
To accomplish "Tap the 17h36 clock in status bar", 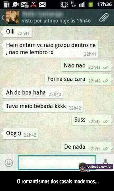I will click(x=105, y=4).
